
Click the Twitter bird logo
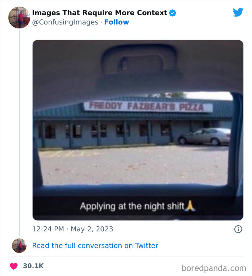238,12
